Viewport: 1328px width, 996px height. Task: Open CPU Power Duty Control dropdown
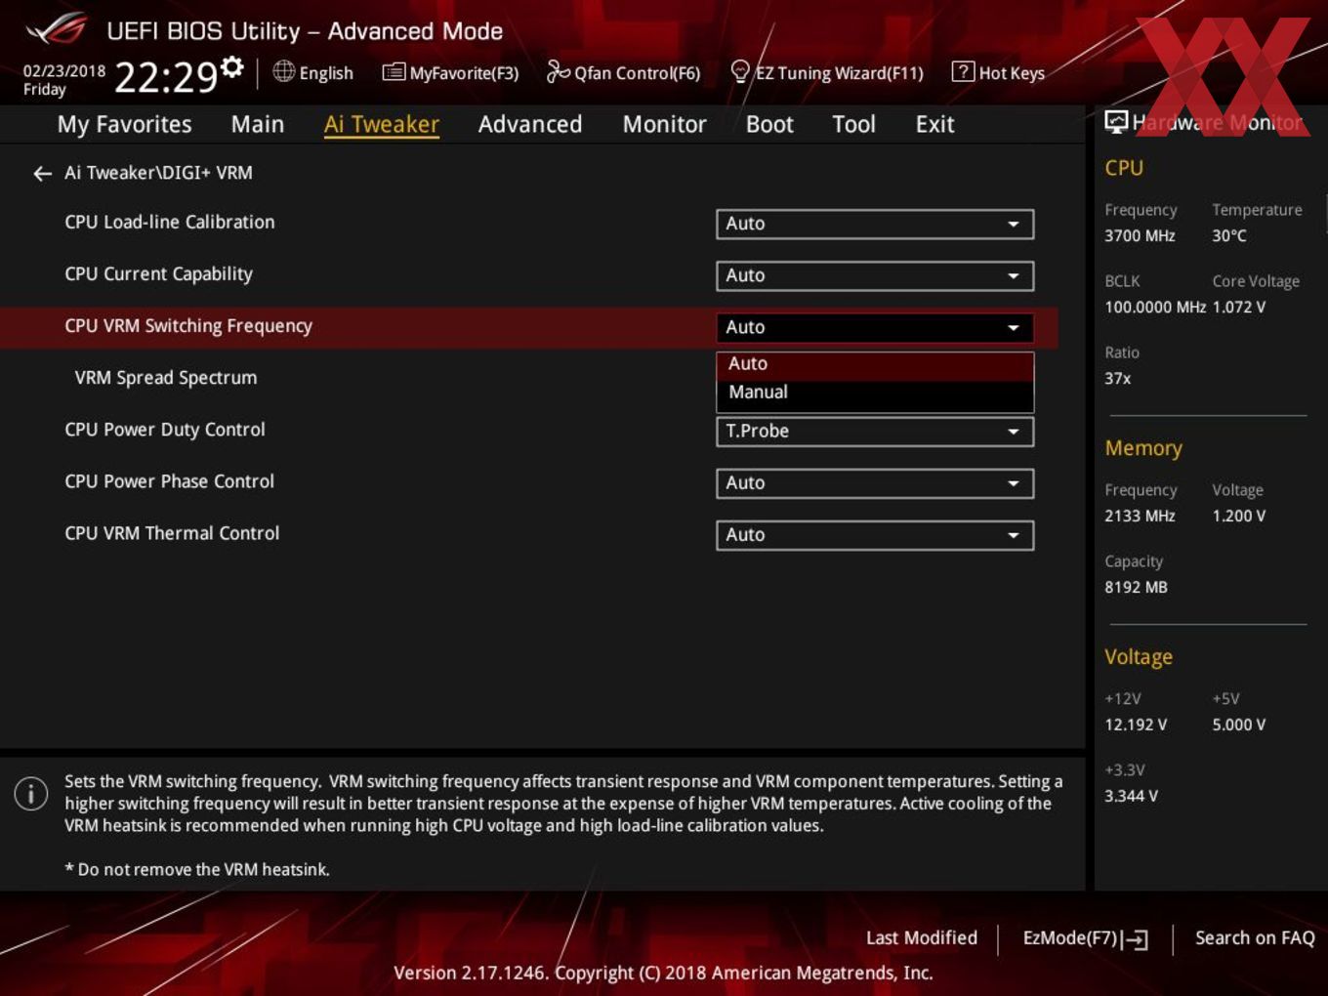875,431
